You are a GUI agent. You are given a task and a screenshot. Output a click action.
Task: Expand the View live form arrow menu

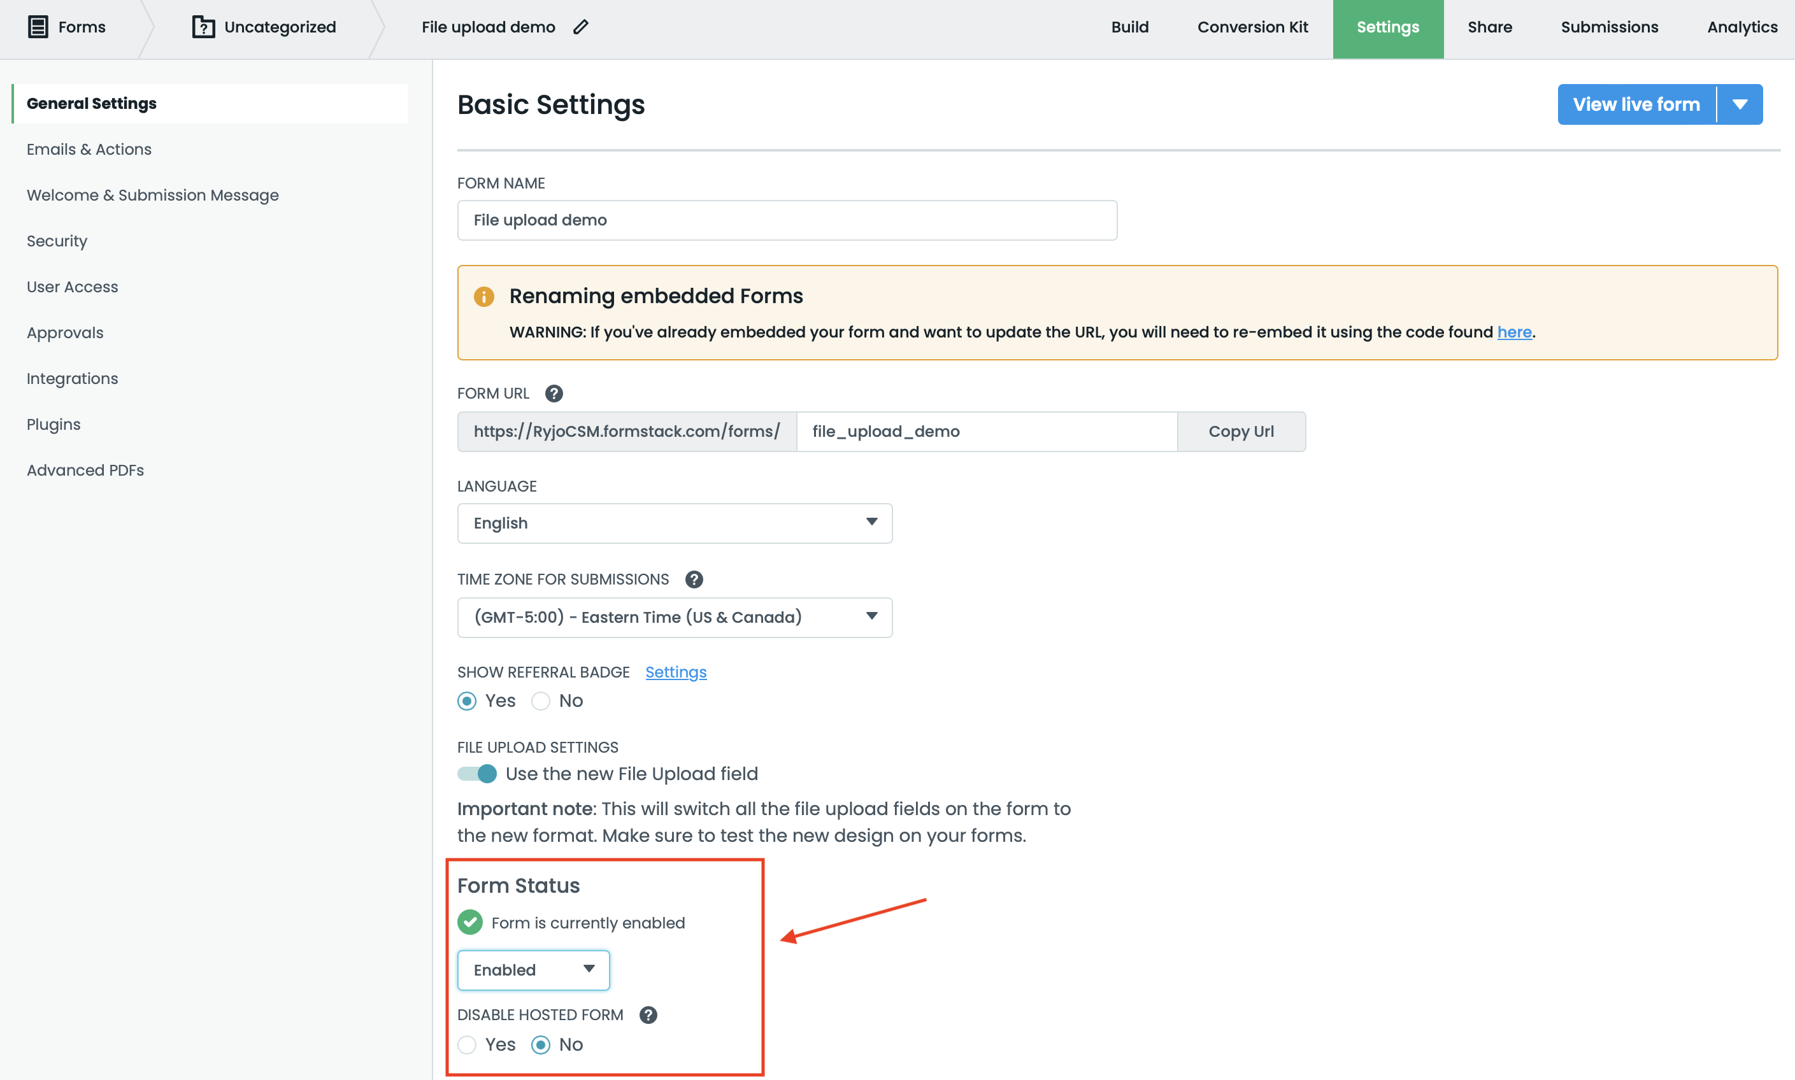pyautogui.click(x=1740, y=105)
